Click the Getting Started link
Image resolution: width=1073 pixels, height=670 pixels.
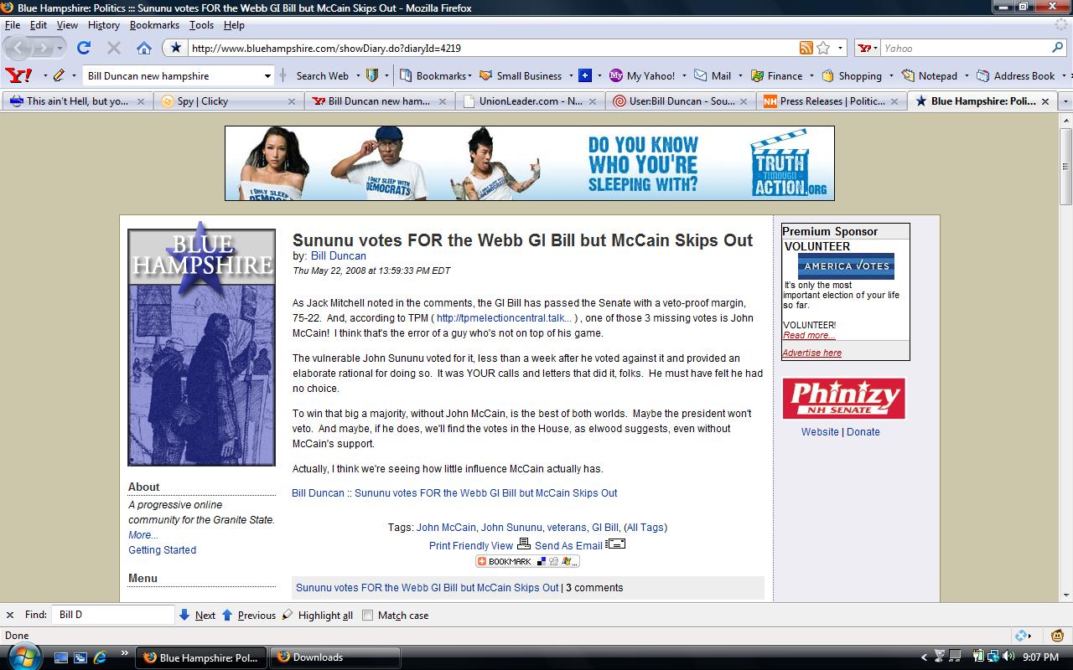point(162,549)
